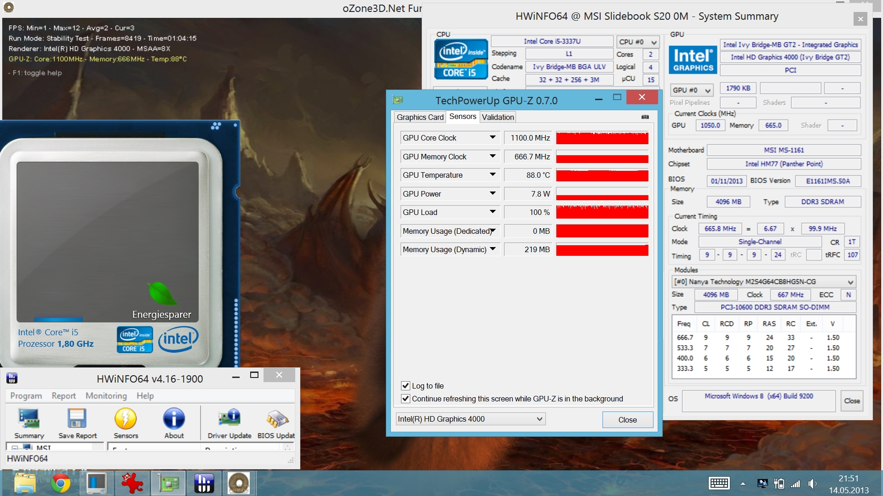This screenshot has width=883, height=496.
Task: Open the GPU Load sensor dropdown
Action: [x=493, y=212]
